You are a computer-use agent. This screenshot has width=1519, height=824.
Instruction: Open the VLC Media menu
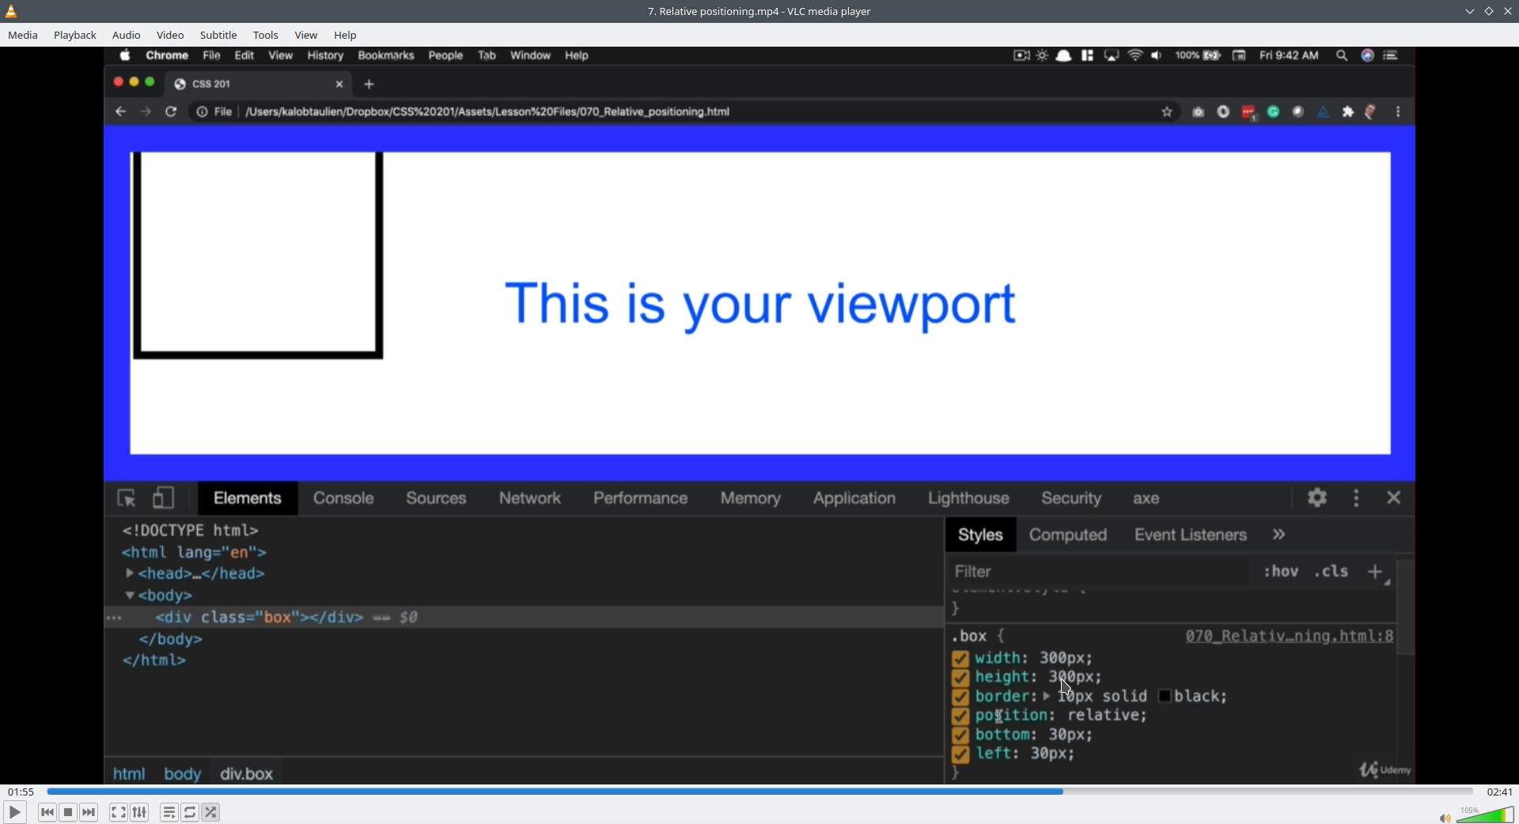tap(23, 35)
